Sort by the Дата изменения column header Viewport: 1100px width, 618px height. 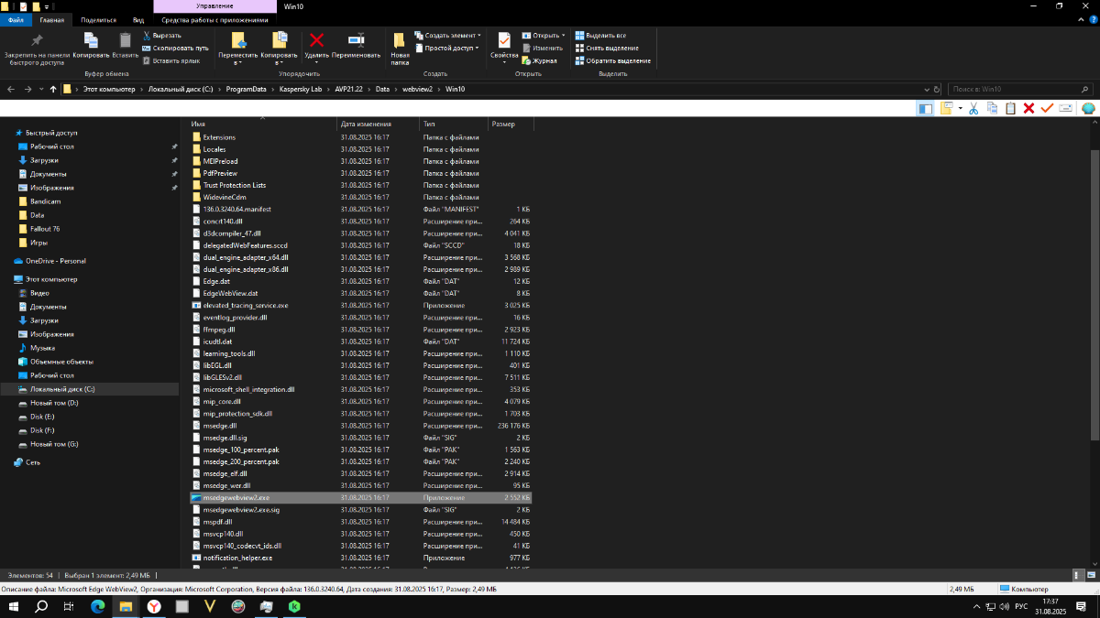[x=379, y=124]
